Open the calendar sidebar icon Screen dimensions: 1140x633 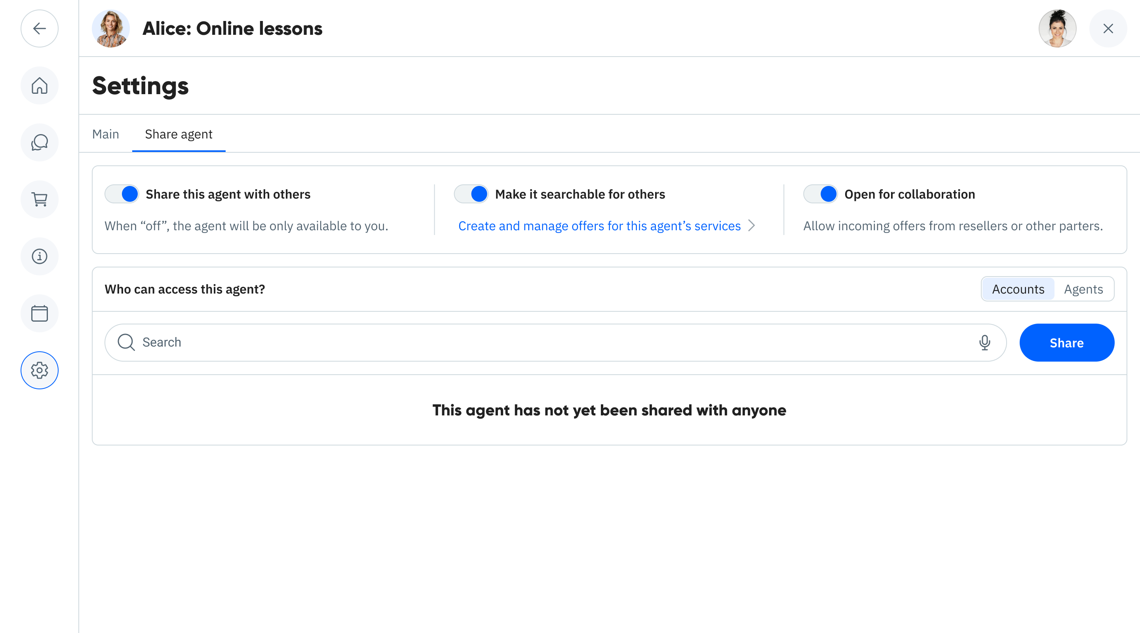point(40,314)
